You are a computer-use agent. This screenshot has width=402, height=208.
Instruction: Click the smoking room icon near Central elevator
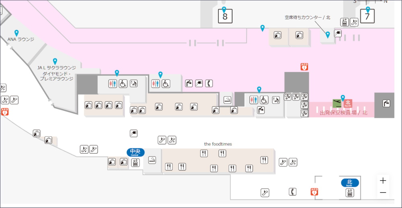point(152,160)
